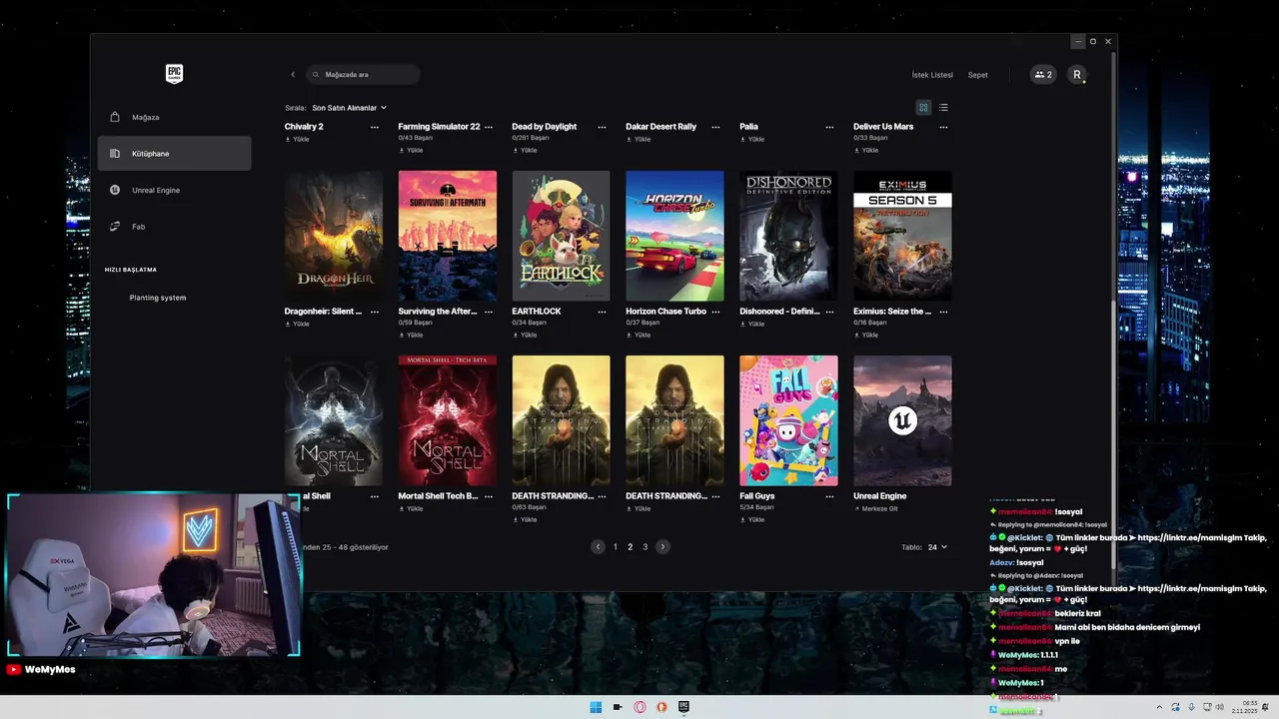
Task: Launch Planting system quick launch entry
Action: 158,298
